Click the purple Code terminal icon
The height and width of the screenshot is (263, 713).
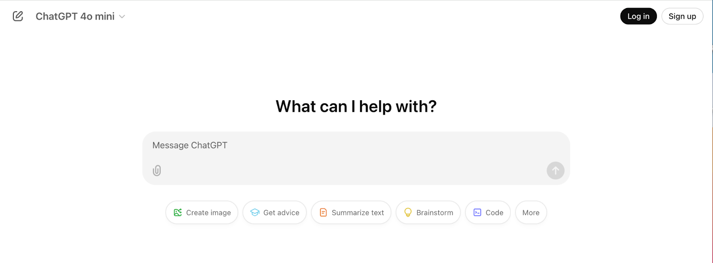point(477,213)
